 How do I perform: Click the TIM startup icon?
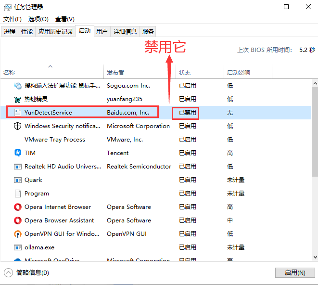17,153
